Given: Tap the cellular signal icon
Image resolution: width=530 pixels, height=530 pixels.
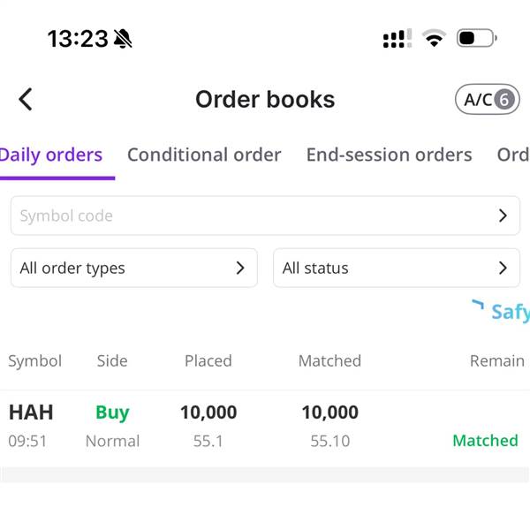Looking at the screenshot, I should [x=397, y=39].
